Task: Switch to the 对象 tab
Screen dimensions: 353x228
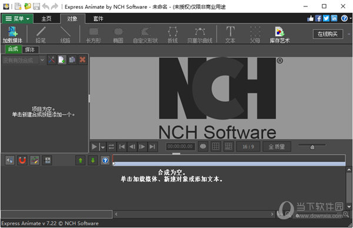Action: coord(72,19)
